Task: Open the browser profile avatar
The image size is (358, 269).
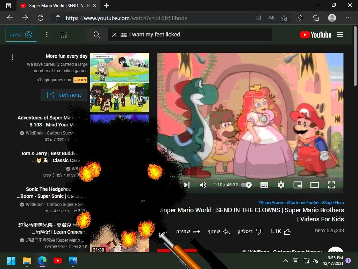Action: [x=332, y=18]
